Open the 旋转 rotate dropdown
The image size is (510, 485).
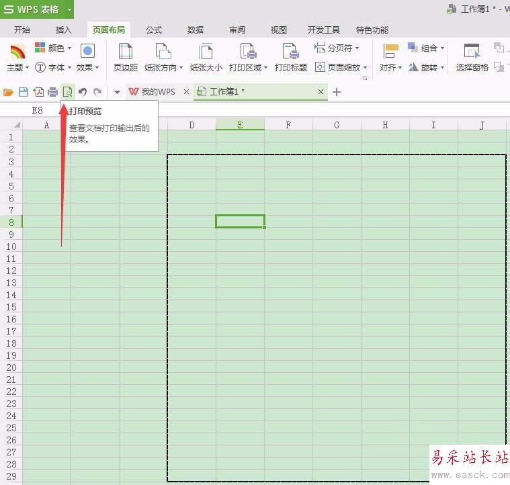pyautogui.click(x=426, y=67)
